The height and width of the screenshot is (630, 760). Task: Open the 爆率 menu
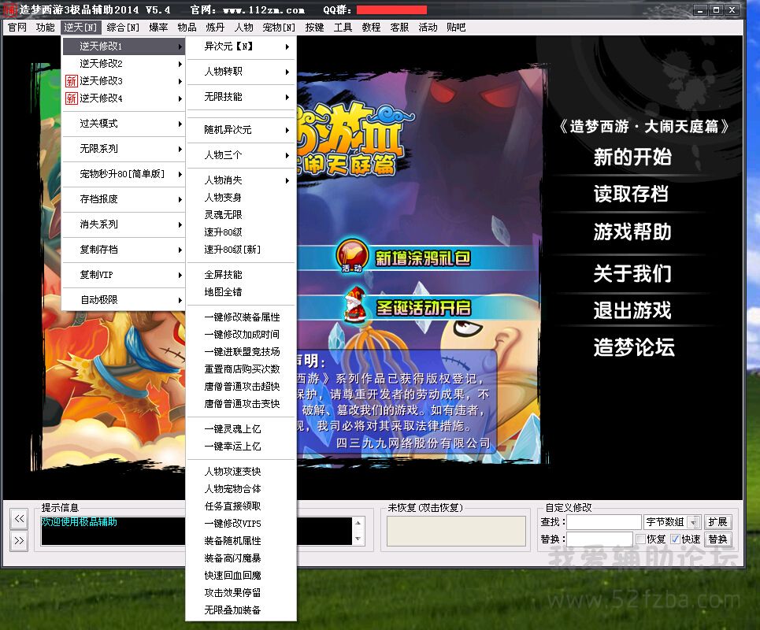pyautogui.click(x=158, y=28)
